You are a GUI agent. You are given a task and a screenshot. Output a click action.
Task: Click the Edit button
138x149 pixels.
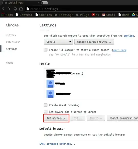pyautogui.click(x=77, y=118)
